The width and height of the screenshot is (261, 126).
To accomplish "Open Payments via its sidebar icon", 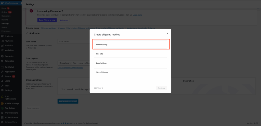I will [2, 41].
